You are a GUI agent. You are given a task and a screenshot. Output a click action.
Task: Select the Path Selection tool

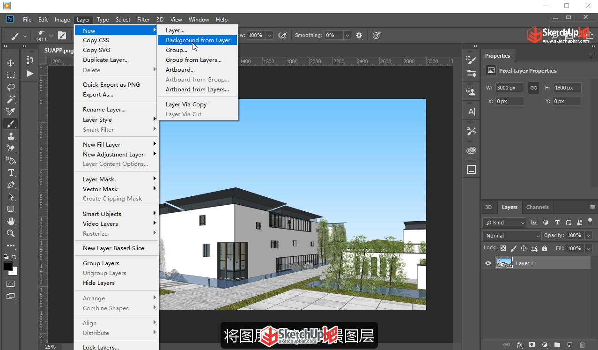pyautogui.click(x=10, y=197)
